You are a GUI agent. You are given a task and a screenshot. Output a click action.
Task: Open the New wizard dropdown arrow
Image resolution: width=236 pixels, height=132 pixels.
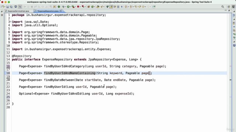[5, 7]
